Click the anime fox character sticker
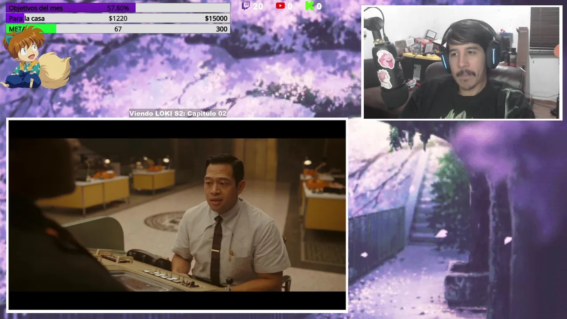This screenshot has width=567, height=319. (35, 57)
